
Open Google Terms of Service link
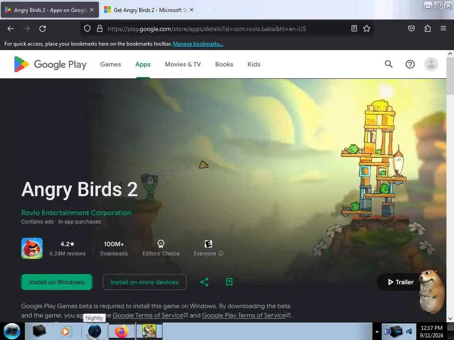[x=150, y=315]
